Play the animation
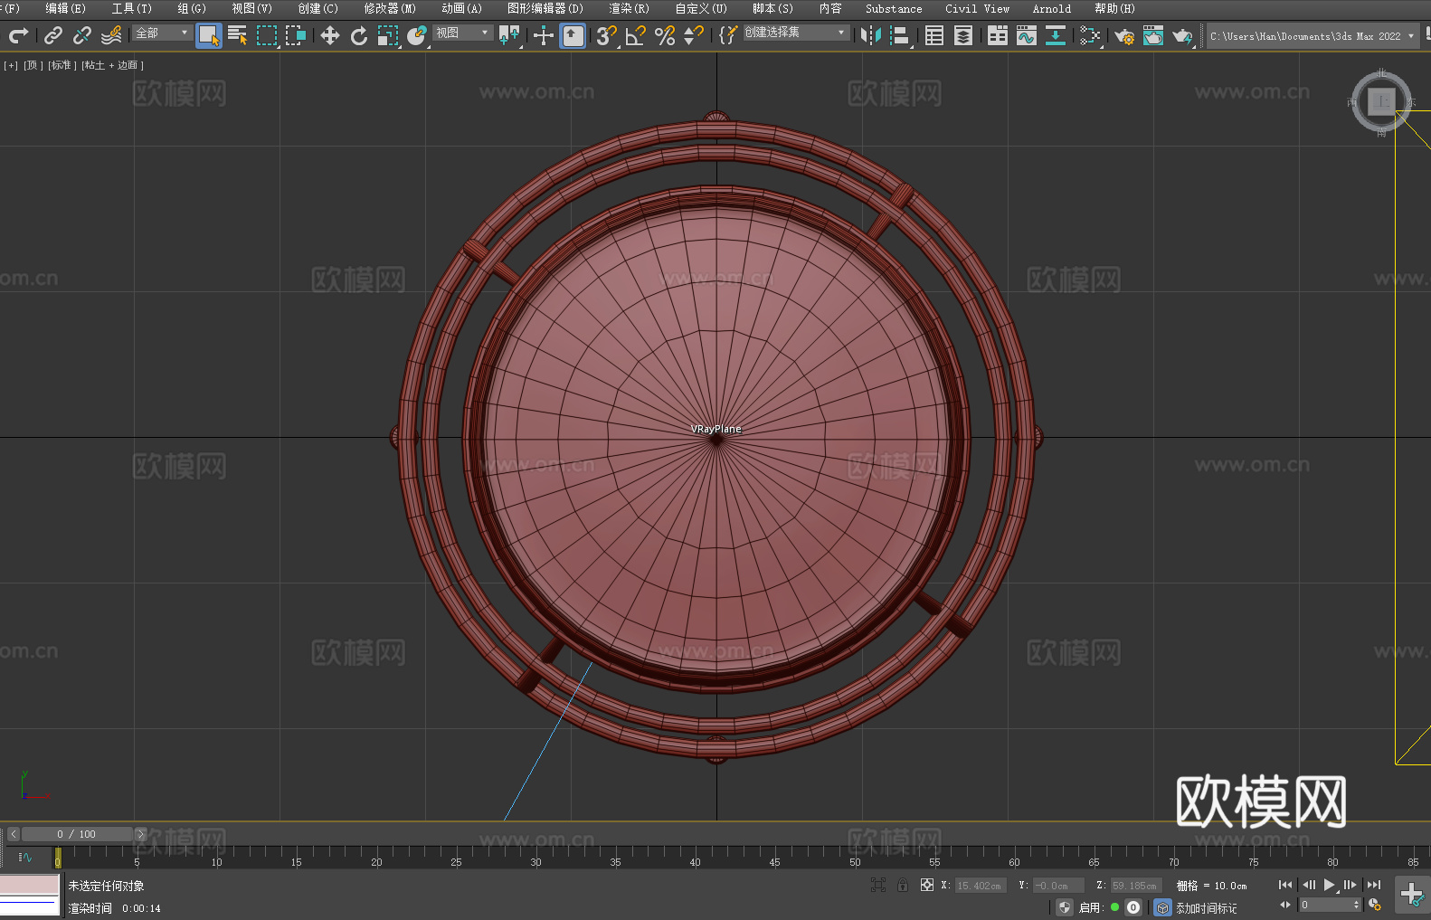The height and width of the screenshot is (920, 1431). (1329, 885)
